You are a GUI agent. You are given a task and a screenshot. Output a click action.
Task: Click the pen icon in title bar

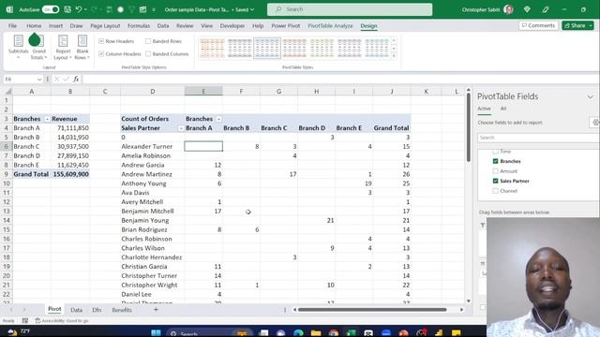point(546,9)
